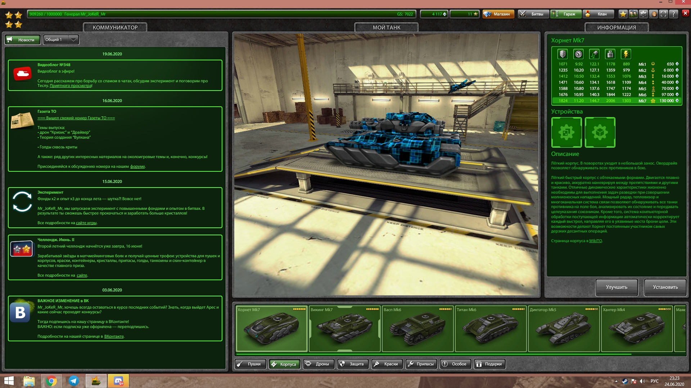The height and width of the screenshot is (388, 691).
Task: Switch to the Дроны drones tab
Action: point(319,364)
